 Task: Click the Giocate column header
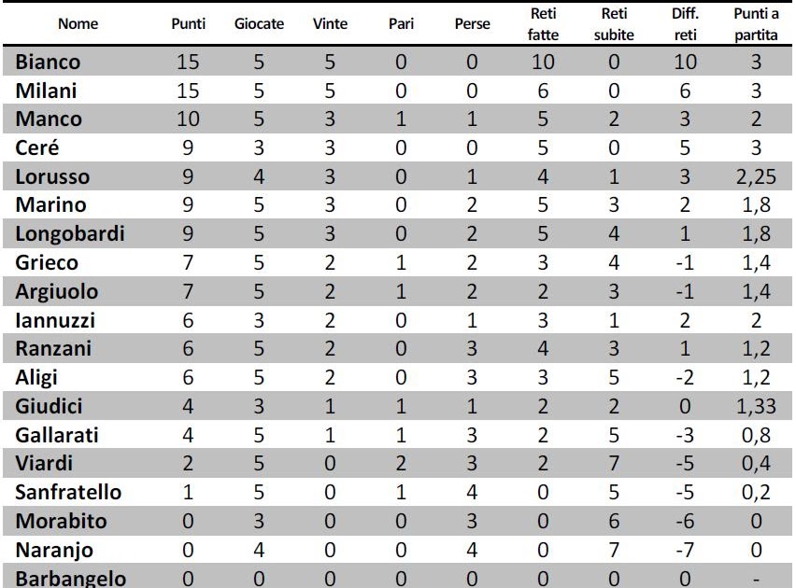(x=259, y=24)
